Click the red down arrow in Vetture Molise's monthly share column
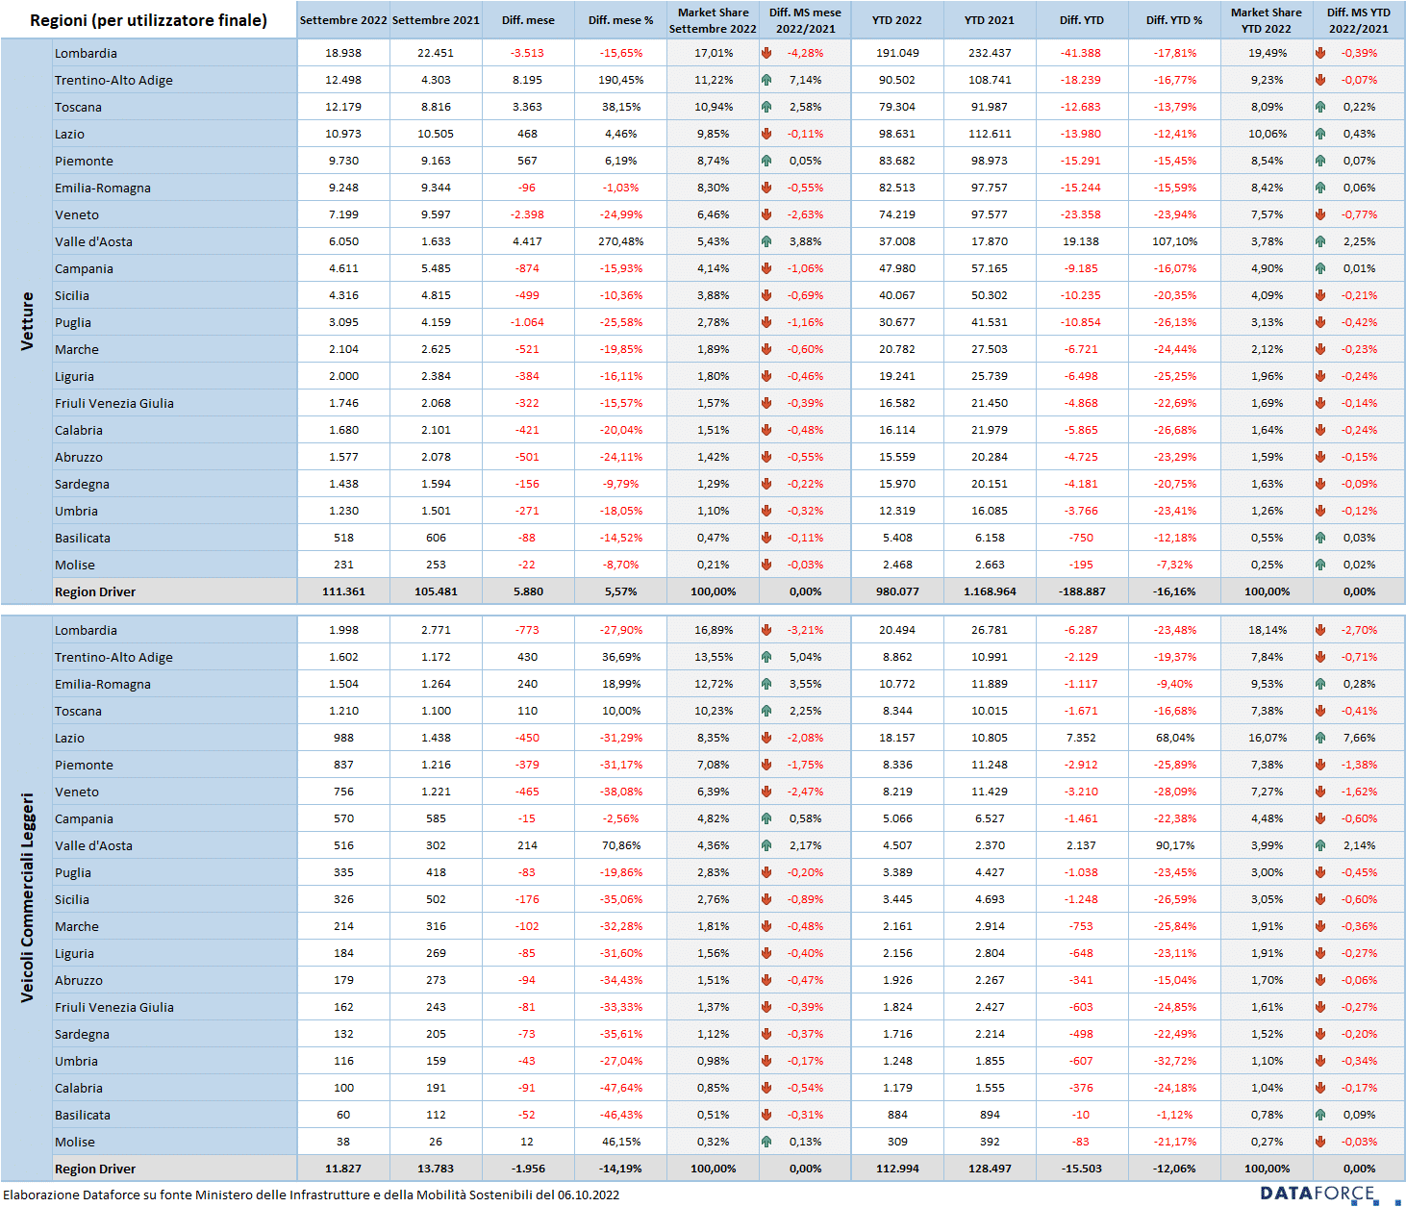This screenshot has height=1207, width=1406. (766, 565)
